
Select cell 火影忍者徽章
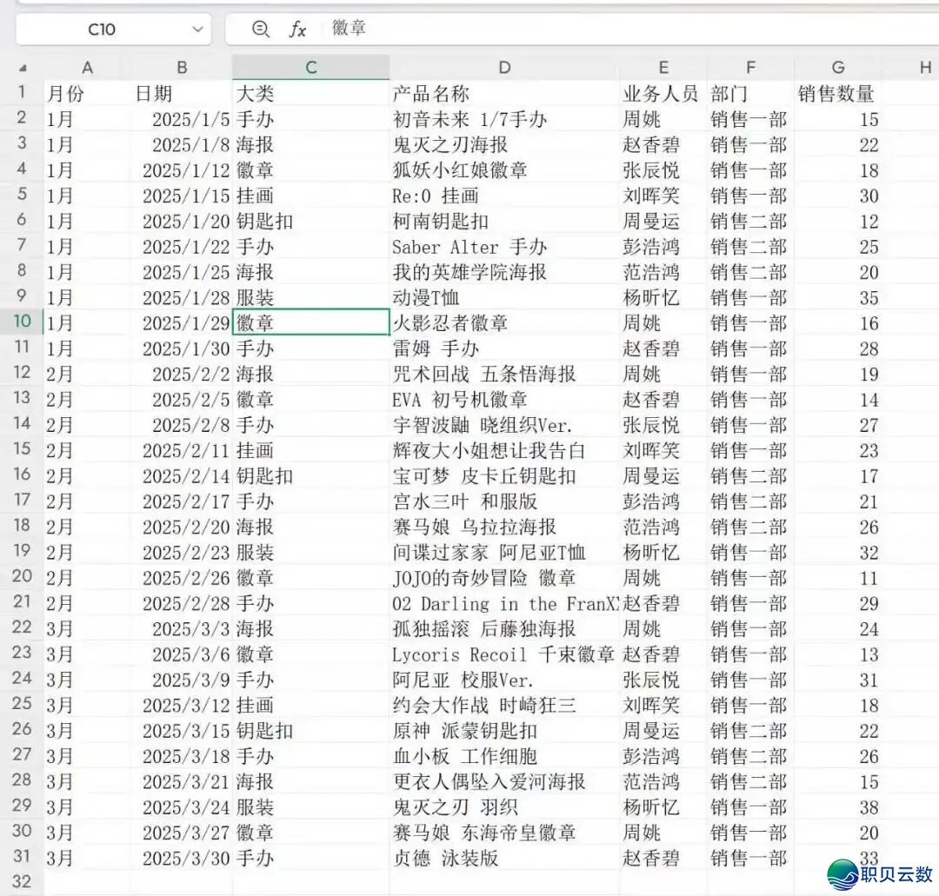pyautogui.click(x=504, y=323)
